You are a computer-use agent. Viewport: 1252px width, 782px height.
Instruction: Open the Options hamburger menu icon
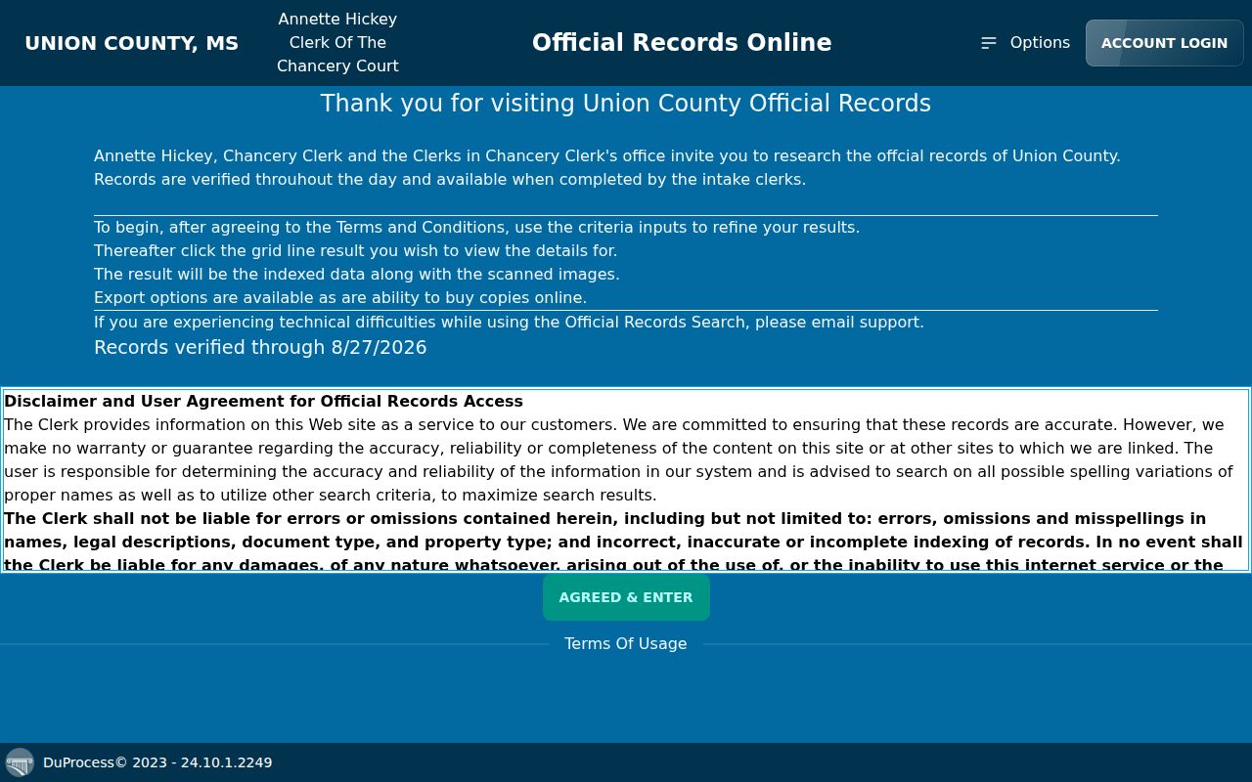pyautogui.click(x=989, y=43)
